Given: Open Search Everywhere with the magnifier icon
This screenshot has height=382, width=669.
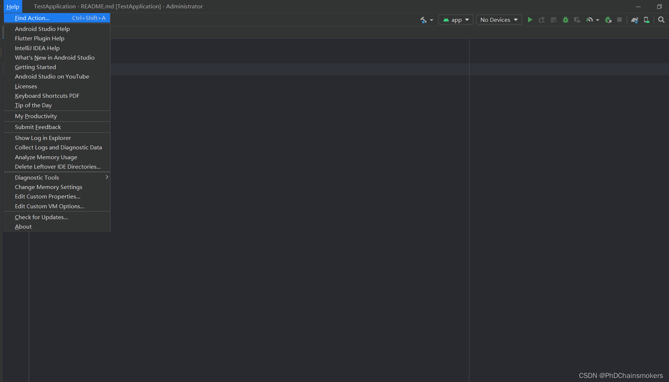Looking at the screenshot, I should click(x=661, y=20).
